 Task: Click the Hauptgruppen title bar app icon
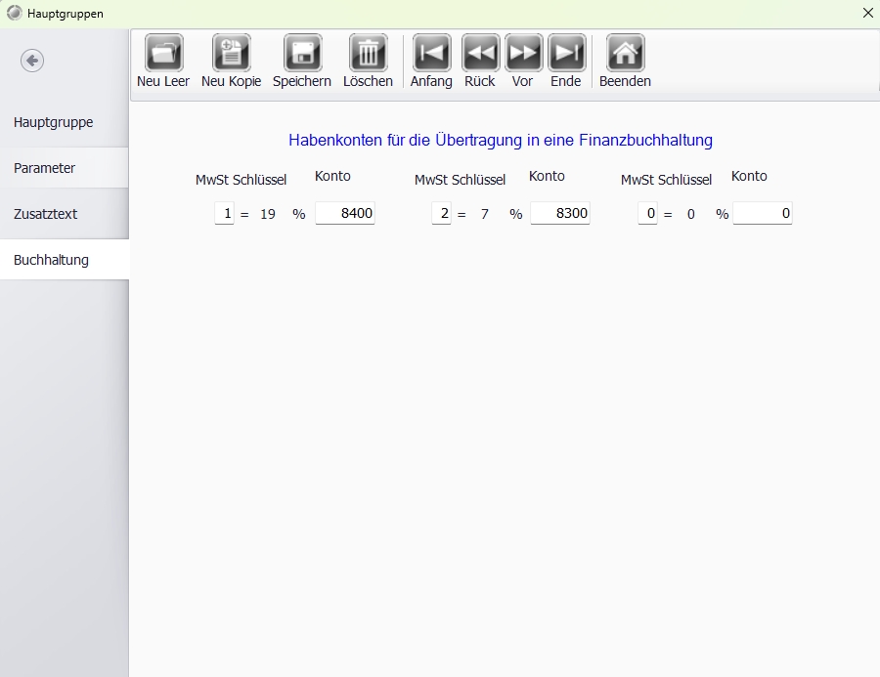click(14, 13)
